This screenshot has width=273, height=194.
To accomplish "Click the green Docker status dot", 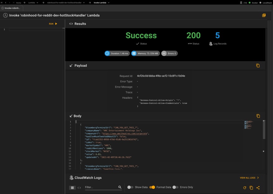I will (249, 2).
